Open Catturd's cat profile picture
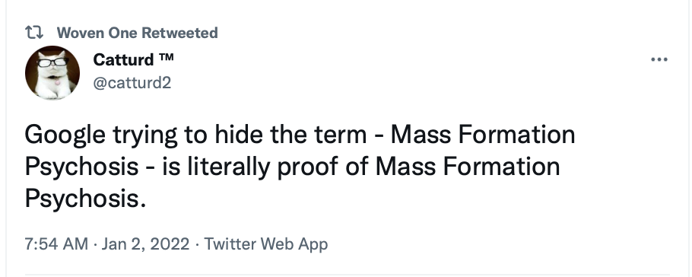 [52, 72]
